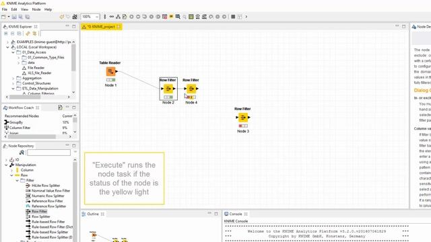
Task: Click the Node Repository search field
Action: (x=48, y=153)
